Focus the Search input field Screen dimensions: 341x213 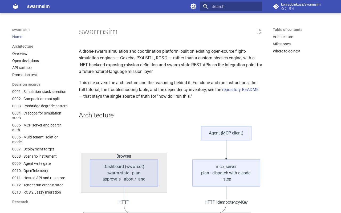point(231,6)
